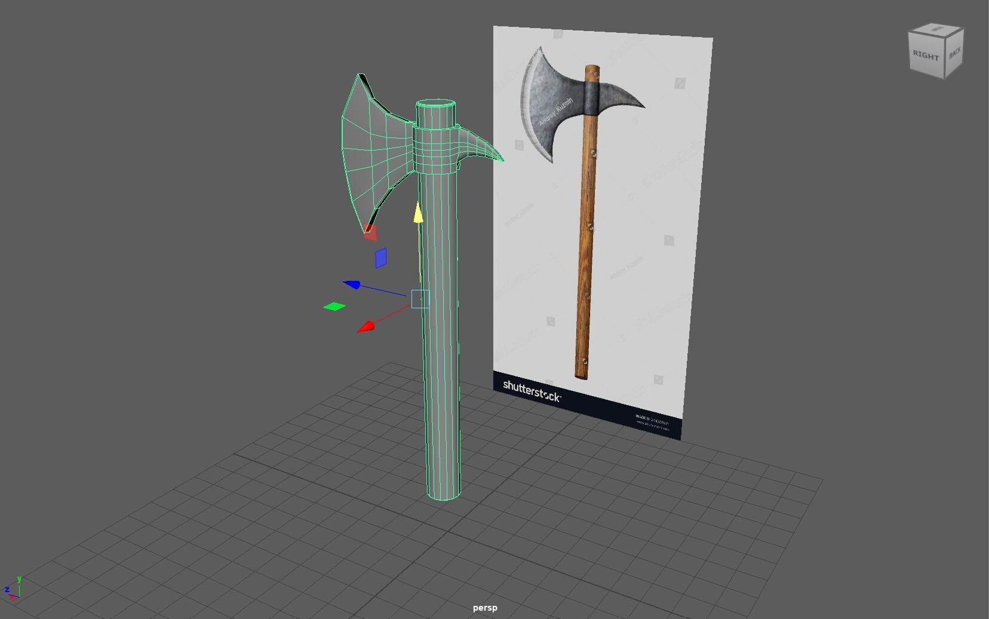Viewport: 989px width, 619px height.
Task: Click the blue plane handle of the move manipulator
Action: pos(380,258)
